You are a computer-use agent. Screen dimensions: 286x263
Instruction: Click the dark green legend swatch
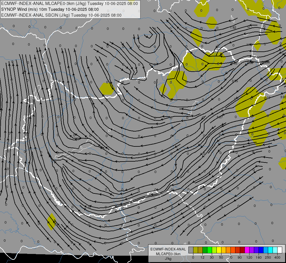click(x=205, y=250)
